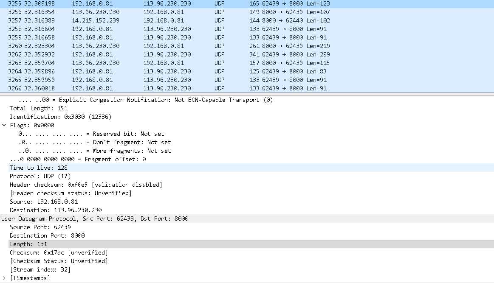Select packet 3258 at time 32.316604
This screenshot has height=283, width=494.
(247, 29)
